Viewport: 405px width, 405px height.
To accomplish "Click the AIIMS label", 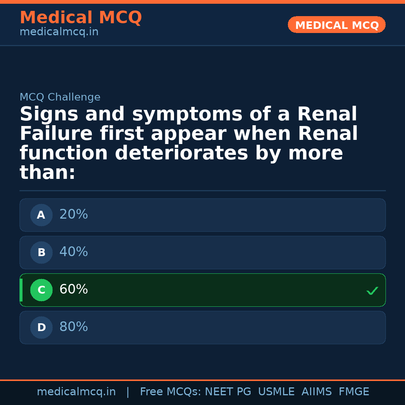I will click(317, 391).
